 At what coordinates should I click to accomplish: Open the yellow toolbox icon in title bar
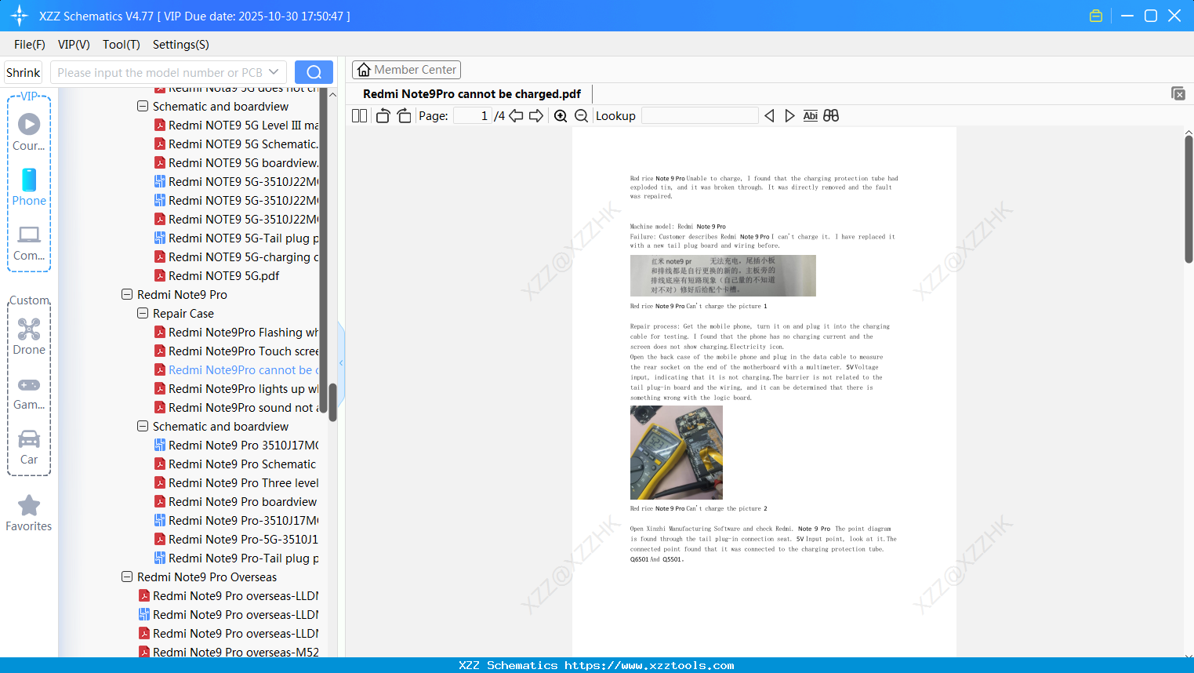1096,16
